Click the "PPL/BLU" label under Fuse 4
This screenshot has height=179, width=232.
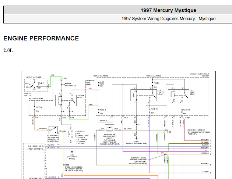click(103, 121)
